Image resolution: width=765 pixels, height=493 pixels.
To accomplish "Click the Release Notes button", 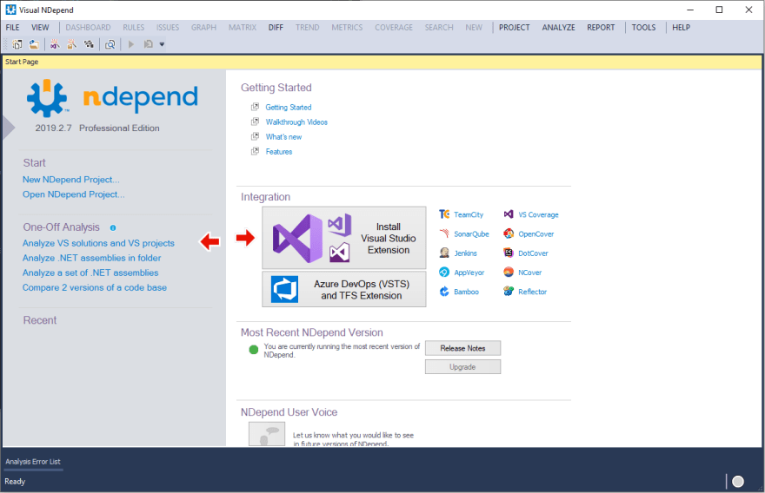I will coord(462,348).
